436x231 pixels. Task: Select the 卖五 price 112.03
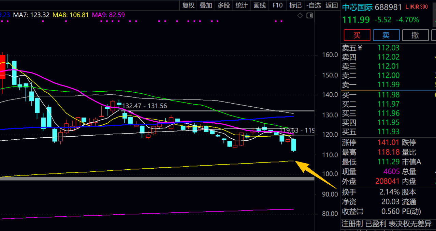tap(389, 48)
